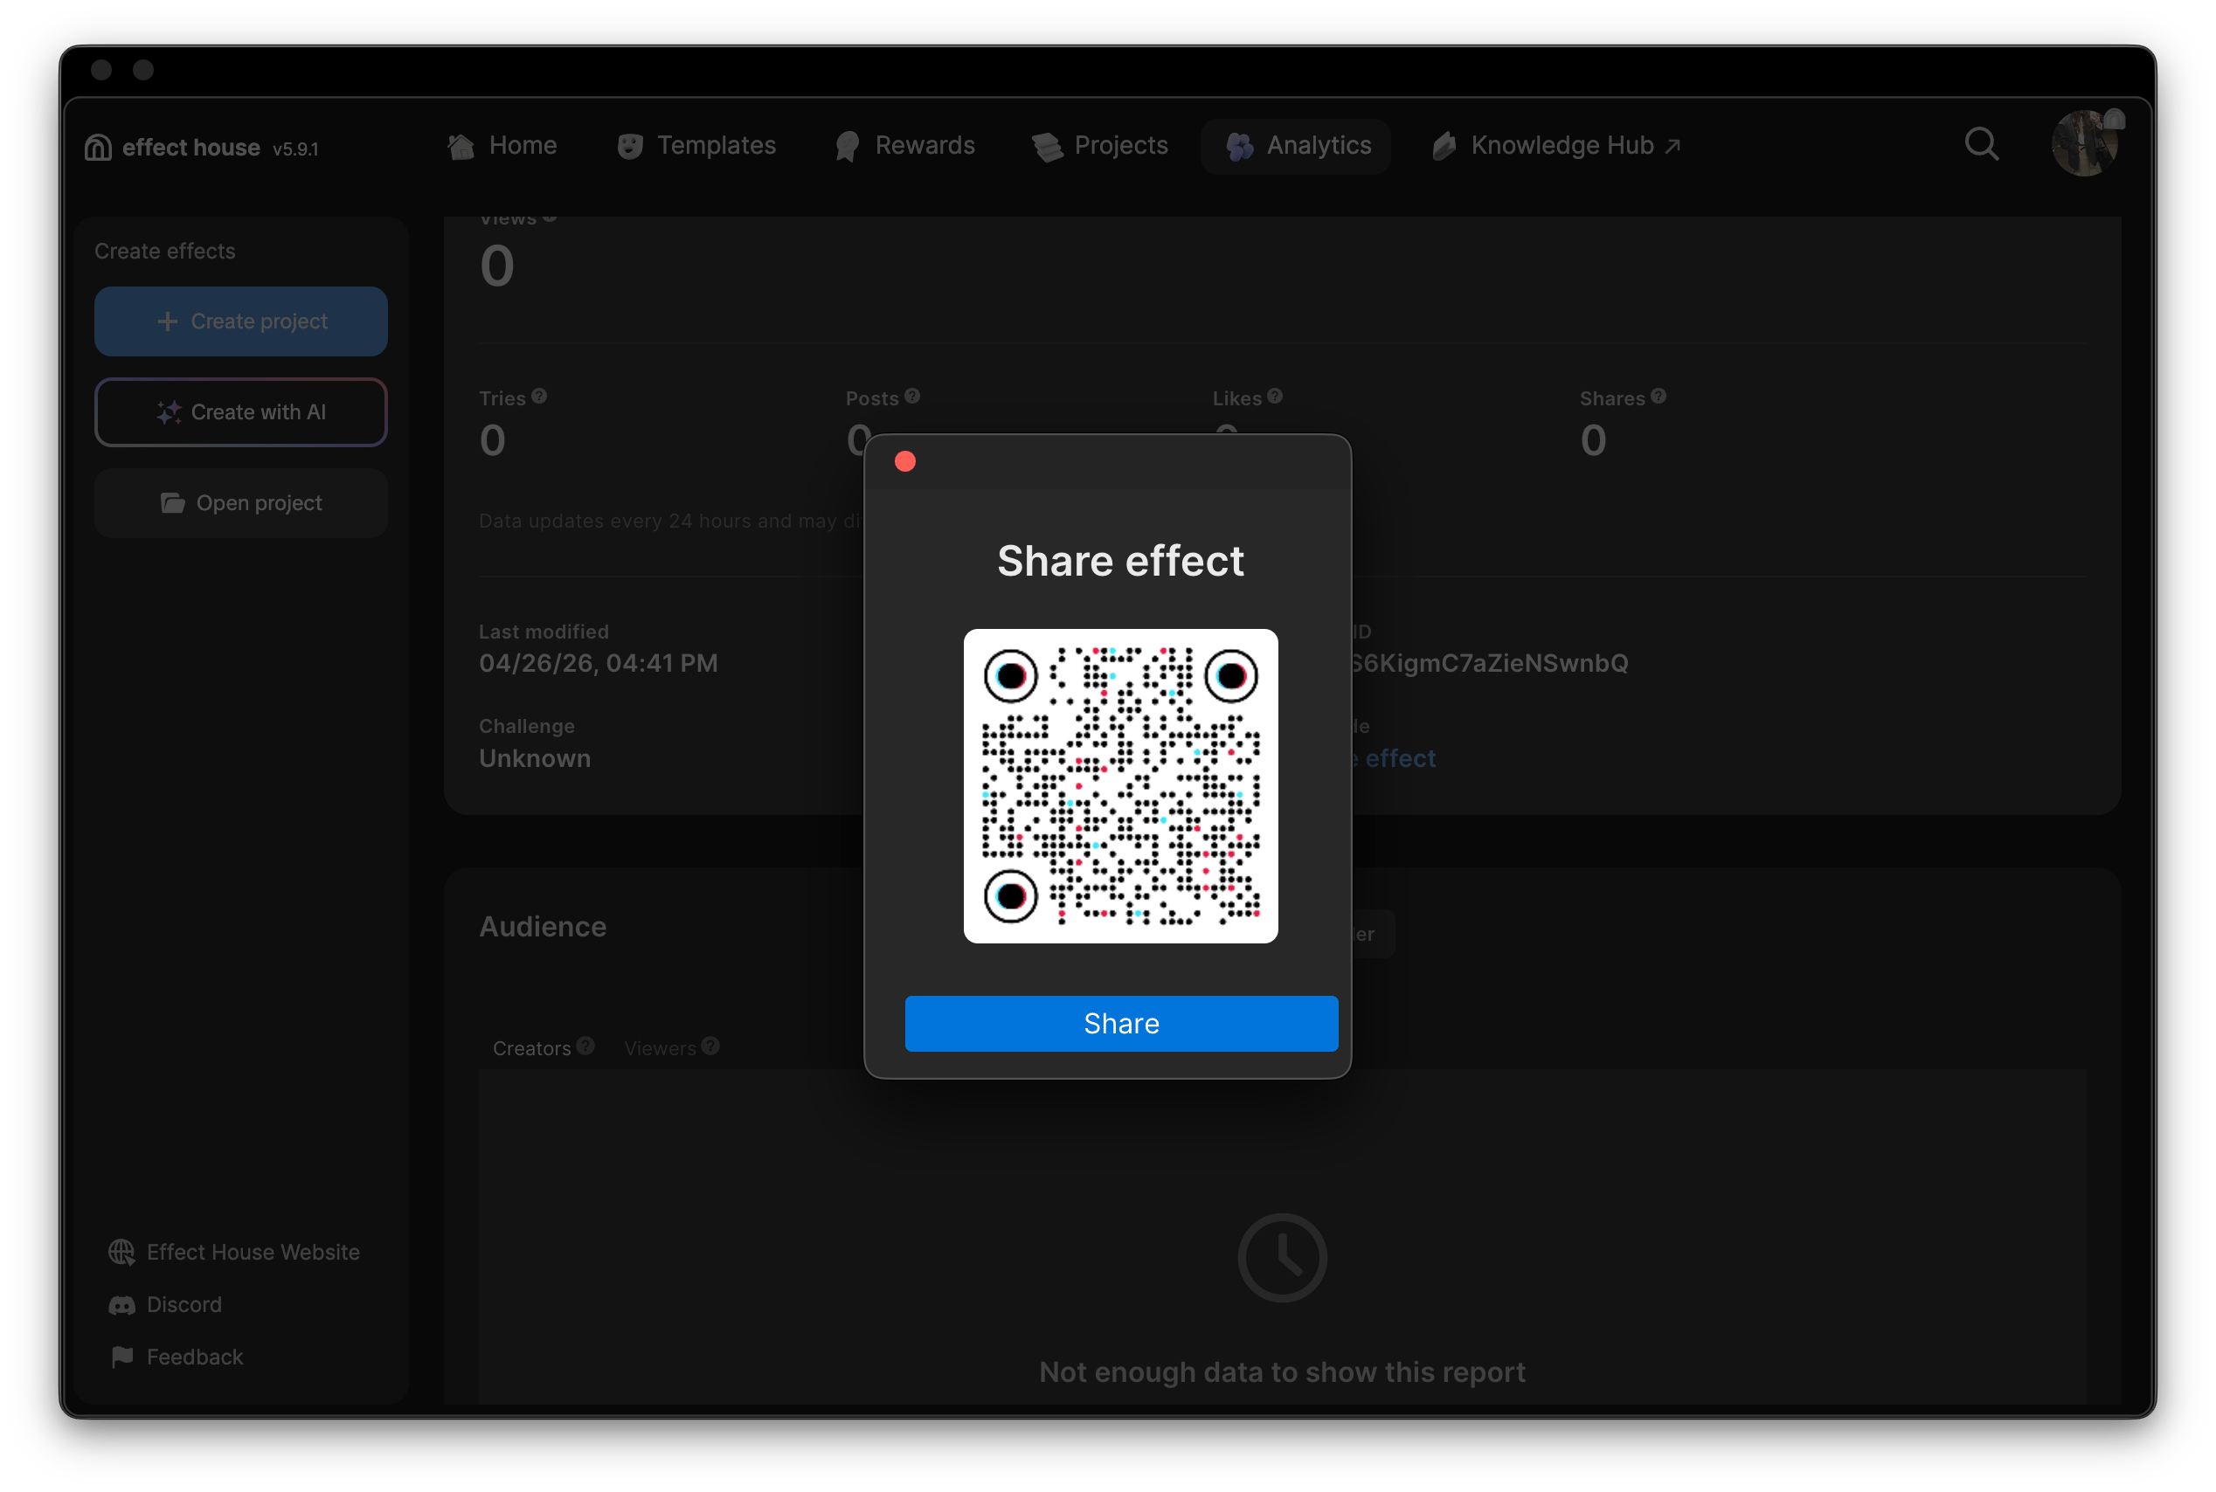Click the Projects tab stack icon
Image resolution: width=2216 pixels, height=1492 pixels.
1047,147
